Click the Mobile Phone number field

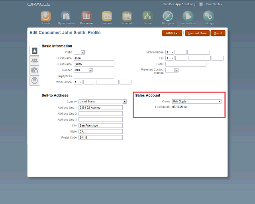[198, 52]
